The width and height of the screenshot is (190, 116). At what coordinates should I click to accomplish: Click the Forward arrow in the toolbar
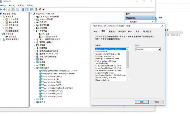click(x=4, y=9)
